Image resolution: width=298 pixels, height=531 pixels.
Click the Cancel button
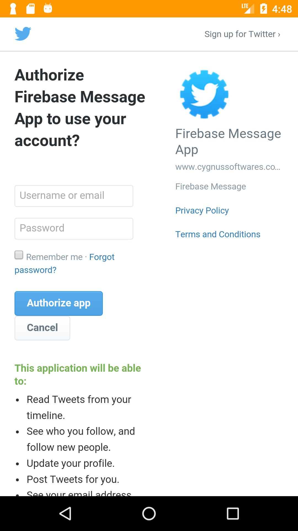click(x=42, y=328)
